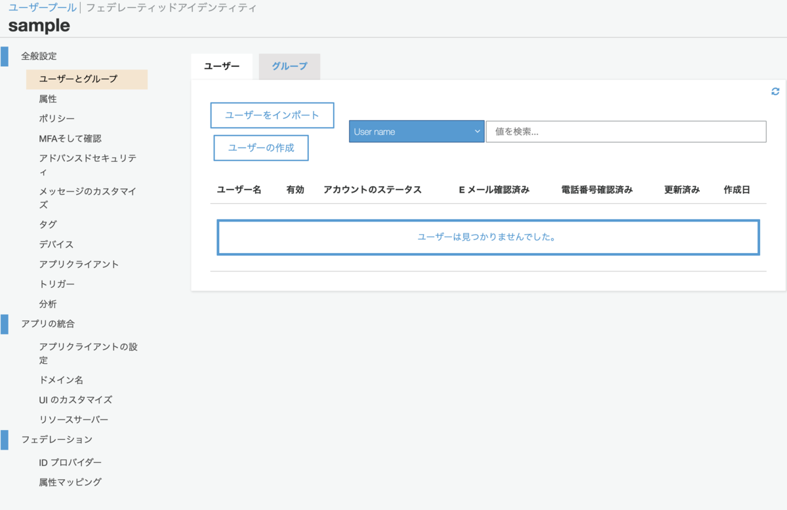Select アプリの統合 section in sidebar
This screenshot has height=510, width=787.
point(48,324)
